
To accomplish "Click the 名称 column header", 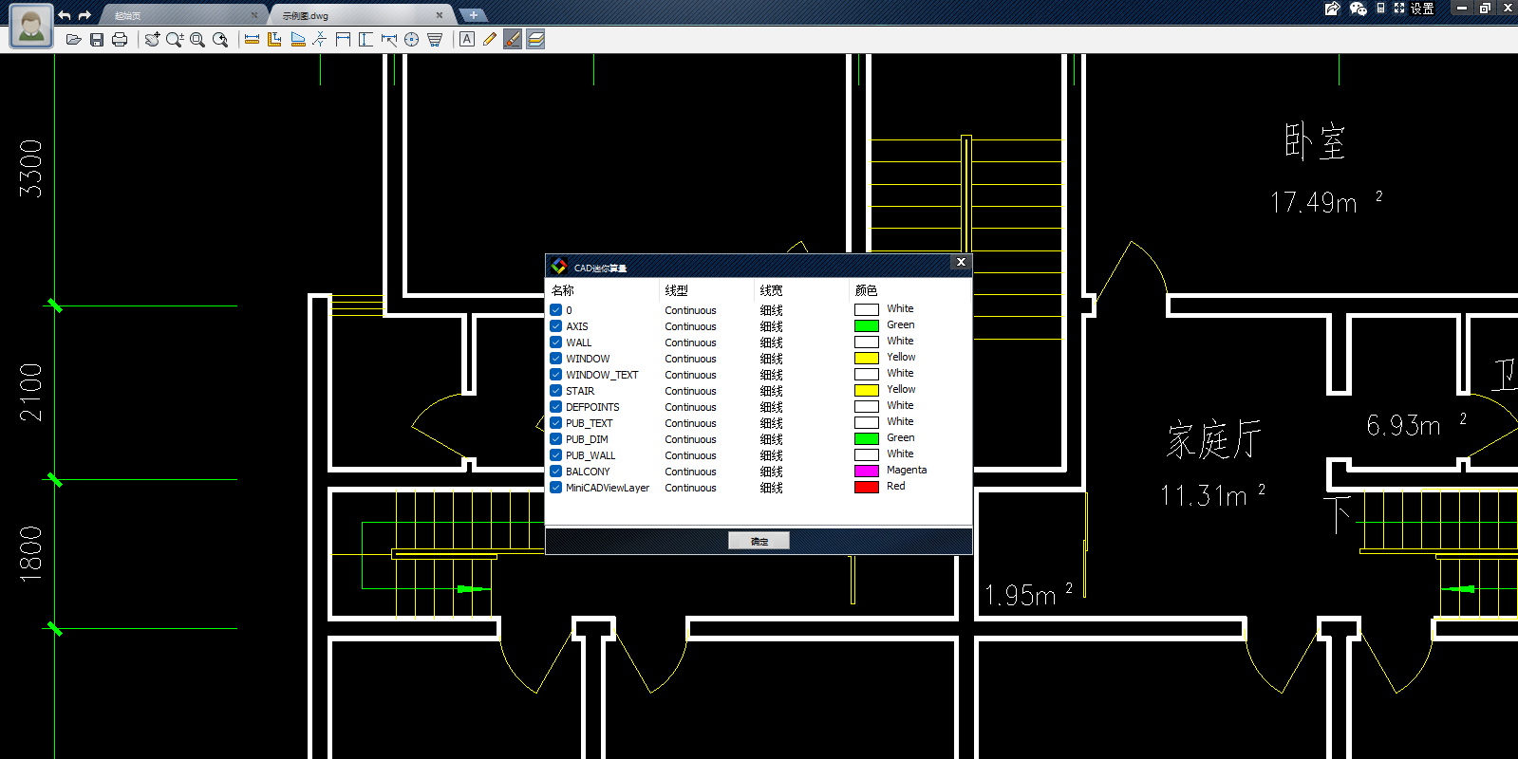I will coord(563,290).
